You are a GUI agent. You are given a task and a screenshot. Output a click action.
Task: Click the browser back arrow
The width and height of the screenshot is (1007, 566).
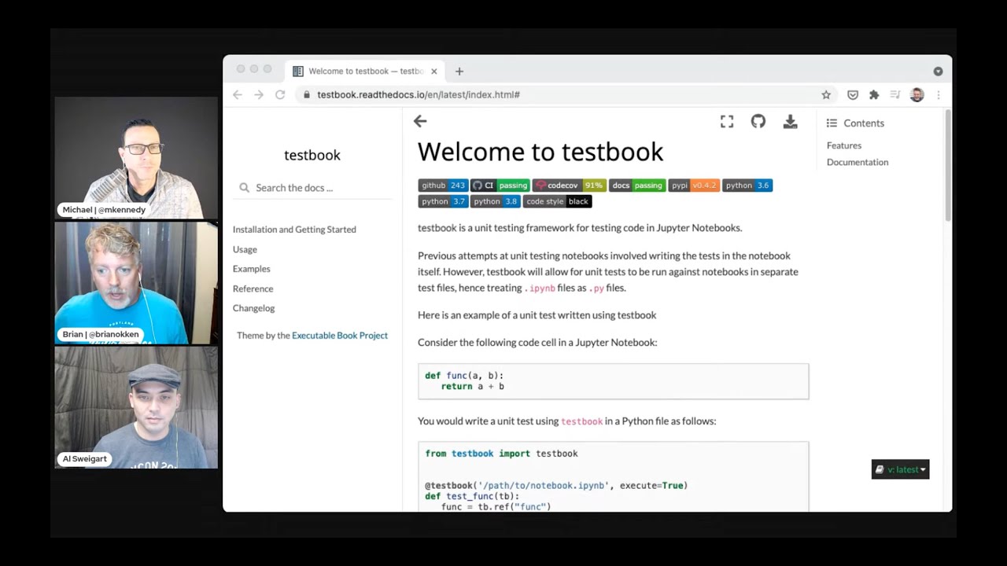click(238, 94)
